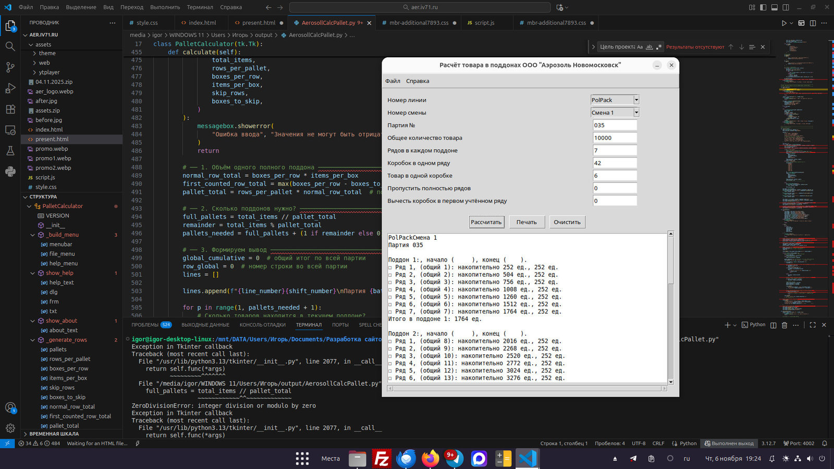
Task: Click the Python icon in the activity bar
Action: coord(10,171)
